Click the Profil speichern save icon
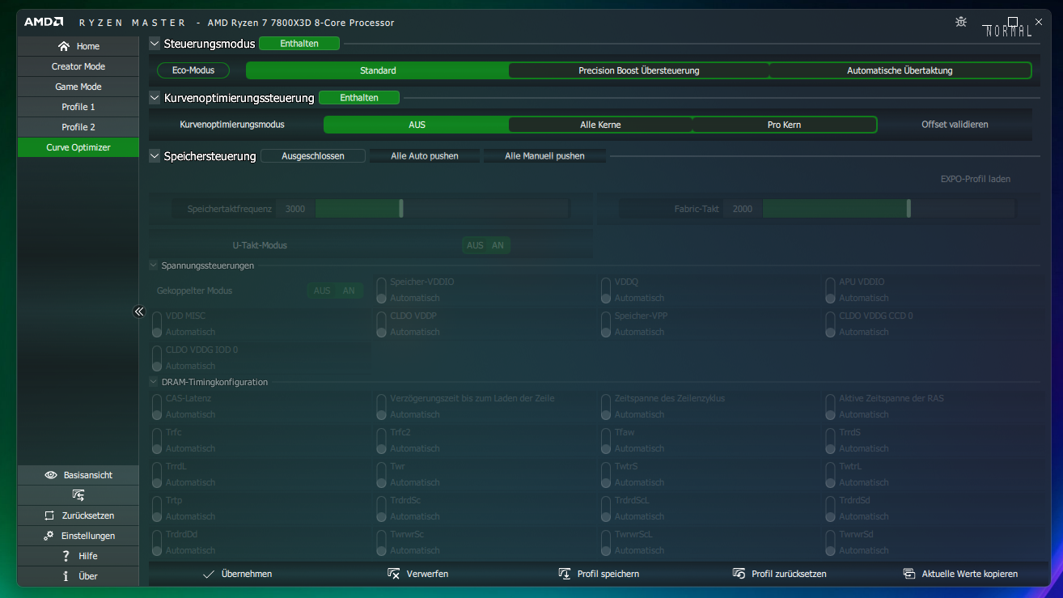The image size is (1063, 598). pos(565,574)
